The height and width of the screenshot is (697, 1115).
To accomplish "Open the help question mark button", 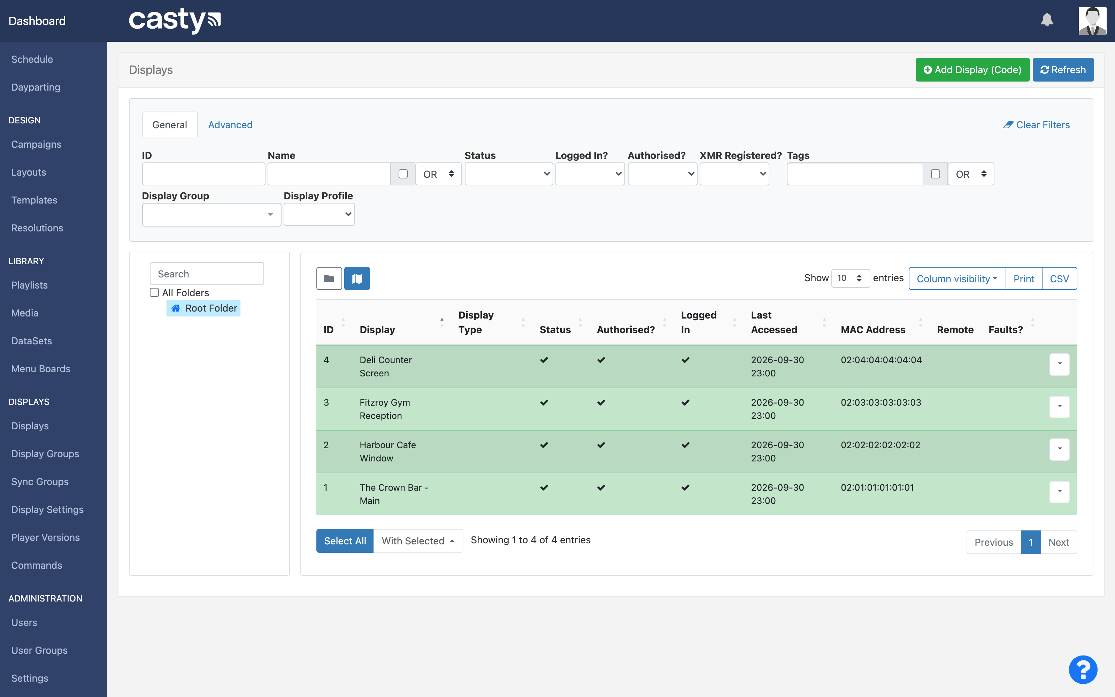I will pos(1083,669).
